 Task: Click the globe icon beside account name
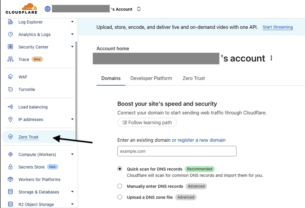(48, 9)
